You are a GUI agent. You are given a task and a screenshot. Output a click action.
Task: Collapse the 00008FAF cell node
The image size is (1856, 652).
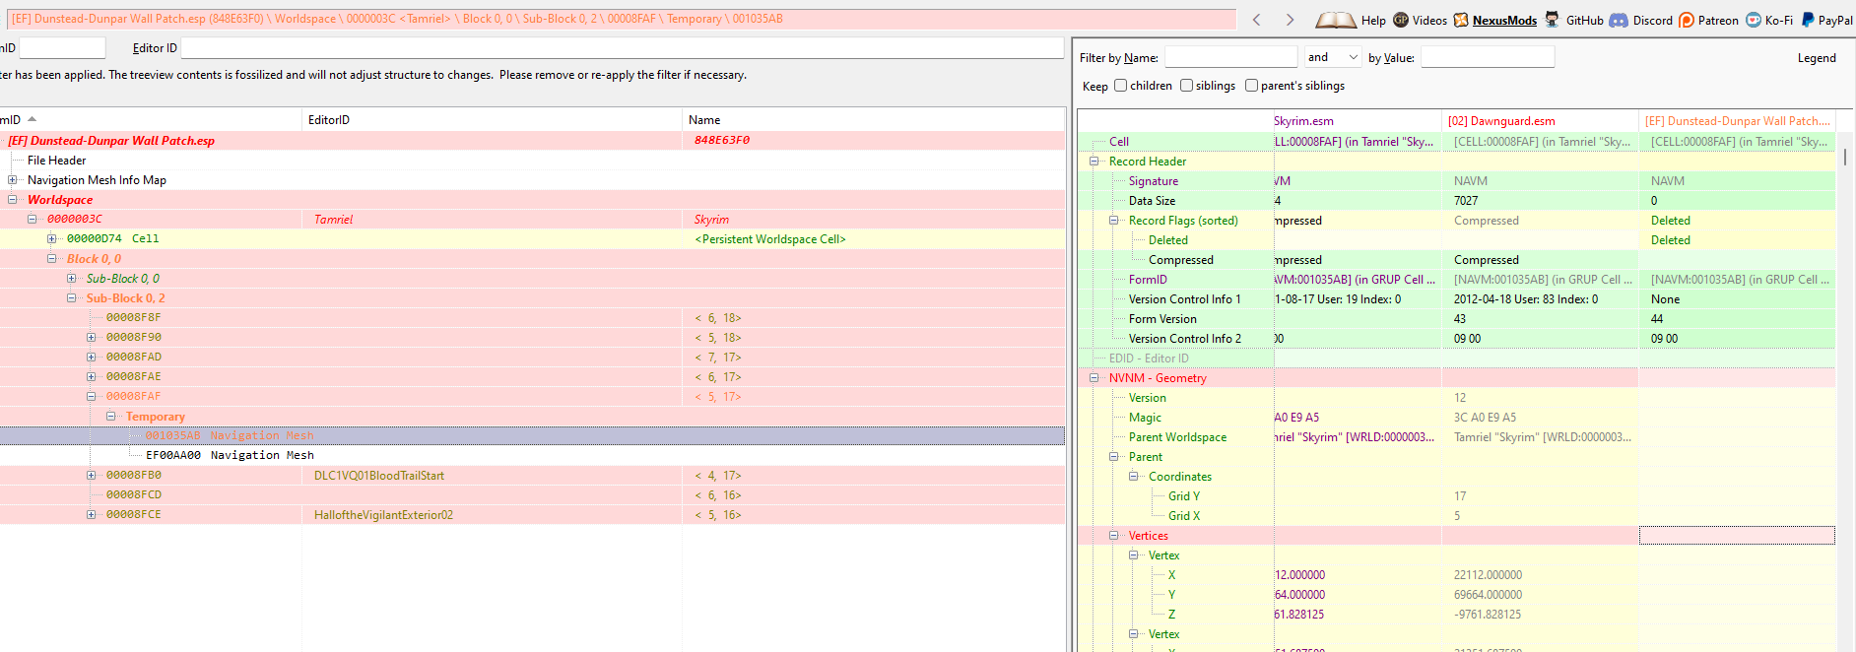(x=92, y=397)
